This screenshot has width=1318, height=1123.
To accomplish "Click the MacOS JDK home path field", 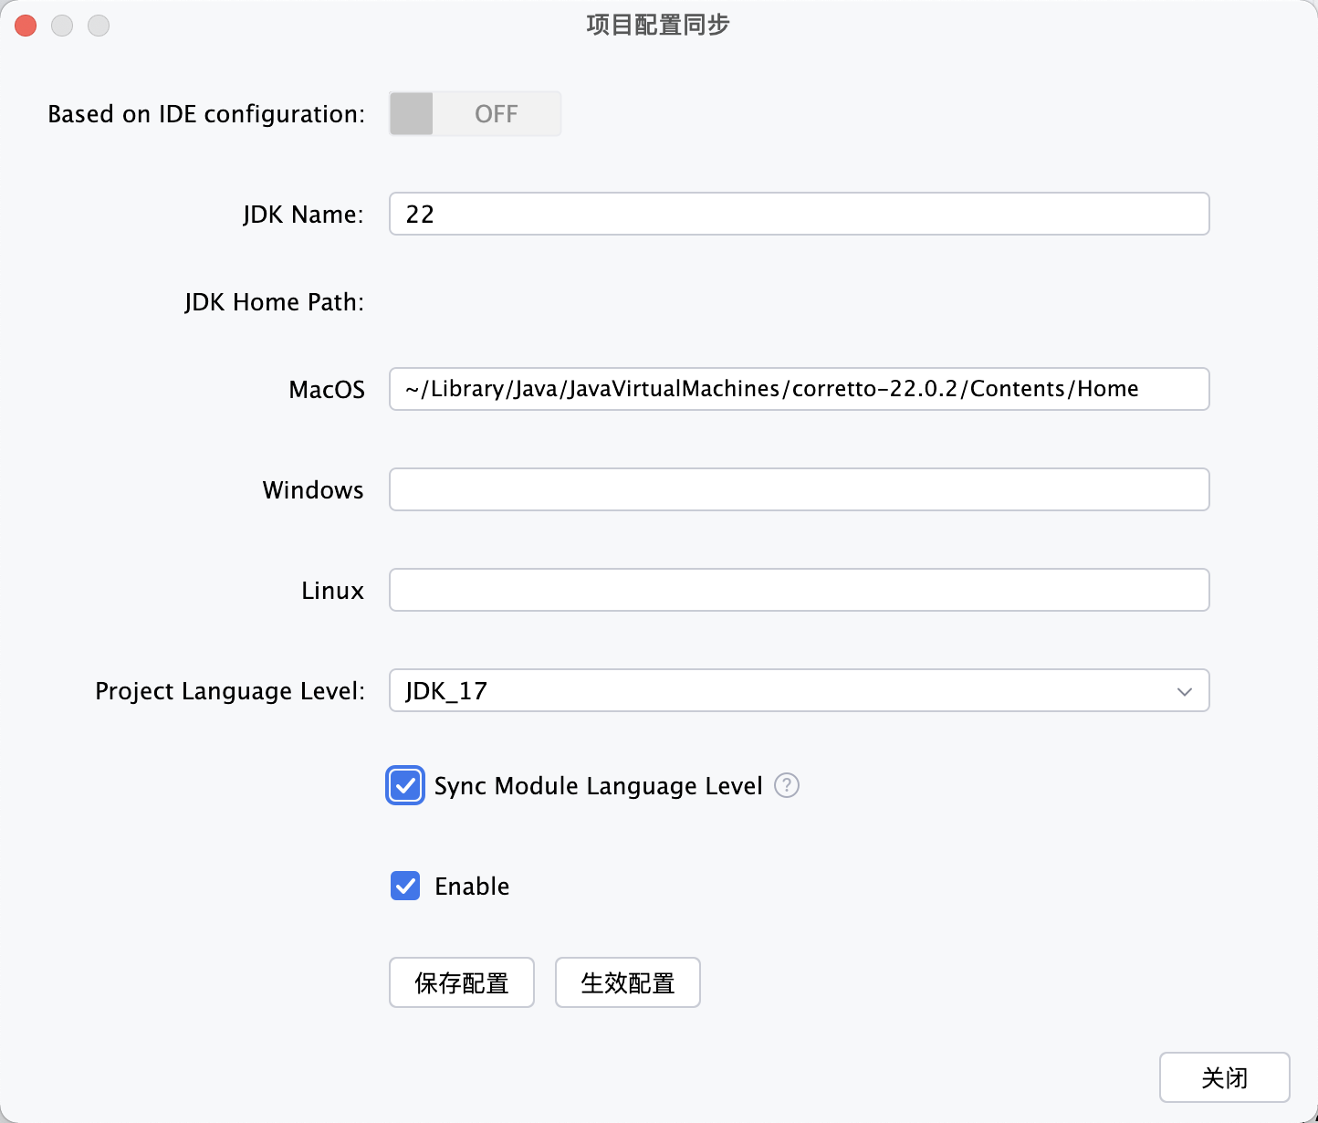I will pos(799,389).
